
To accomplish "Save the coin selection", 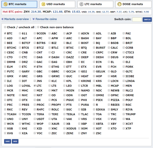I will point(7,141).
